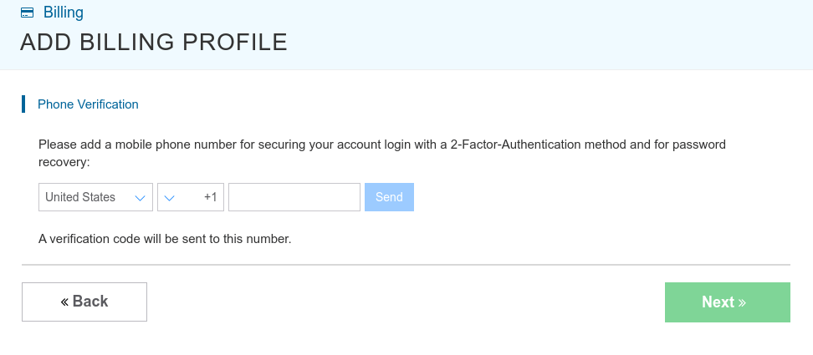Select the Phone Verification section title

coord(88,104)
